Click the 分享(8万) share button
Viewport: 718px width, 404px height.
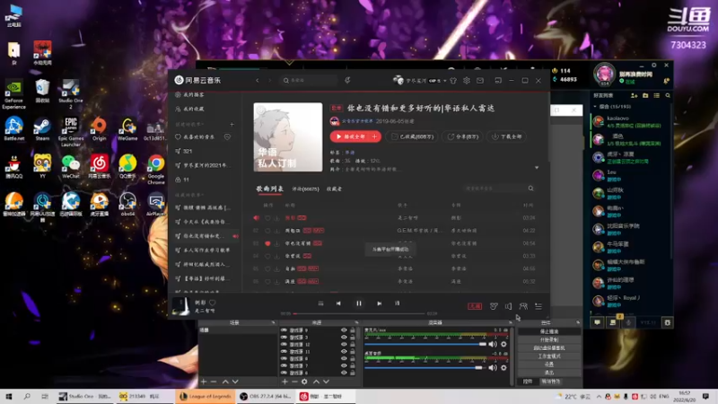tap(462, 136)
